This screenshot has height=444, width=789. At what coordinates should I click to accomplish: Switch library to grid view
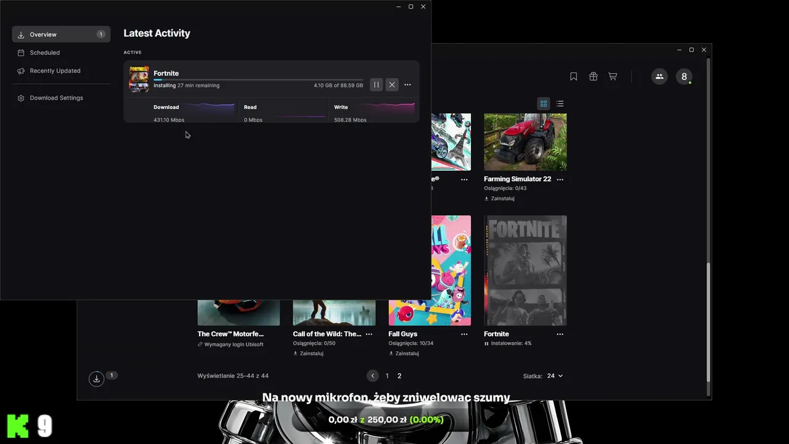click(x=544, y=104)
